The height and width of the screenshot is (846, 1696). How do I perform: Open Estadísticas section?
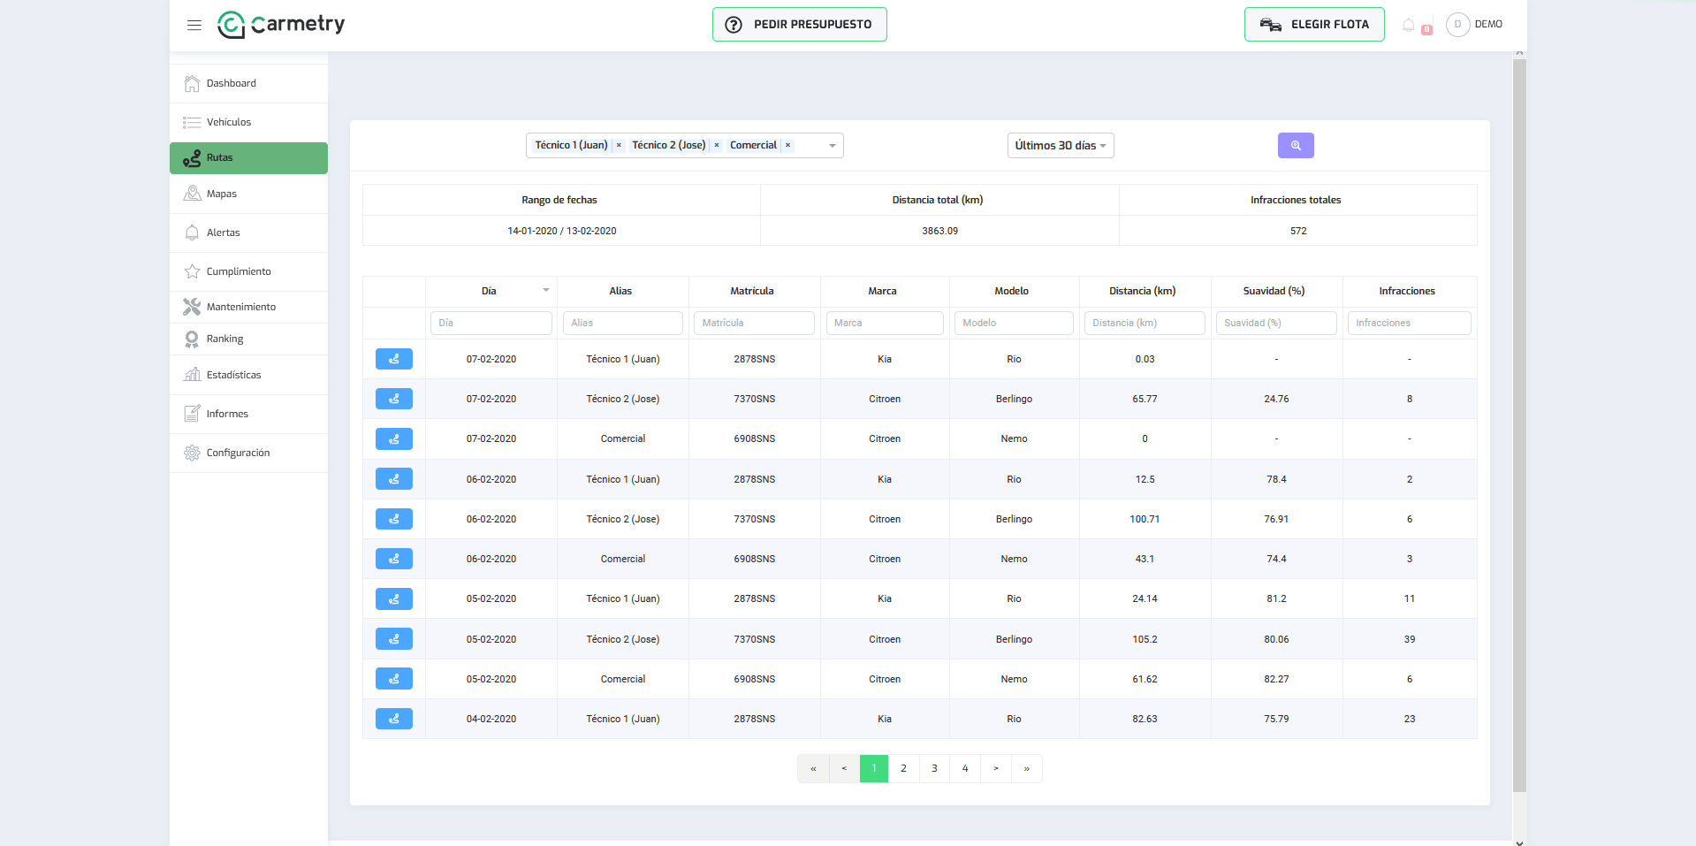[248, 375]
